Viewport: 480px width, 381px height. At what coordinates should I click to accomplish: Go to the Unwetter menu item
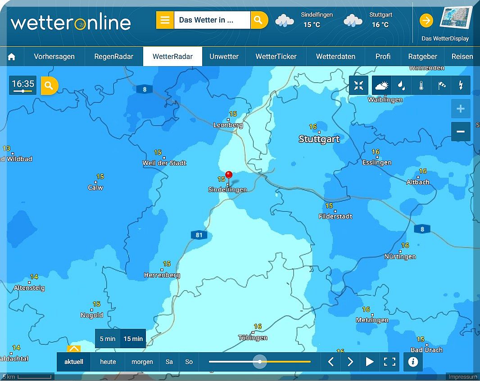pos(224,57)
